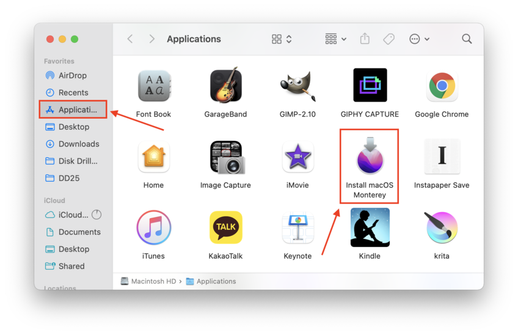Image resolution: width=518 pixels, height=335 pixels.
Task: Zoom the window with green button
Action: point(75,39)
